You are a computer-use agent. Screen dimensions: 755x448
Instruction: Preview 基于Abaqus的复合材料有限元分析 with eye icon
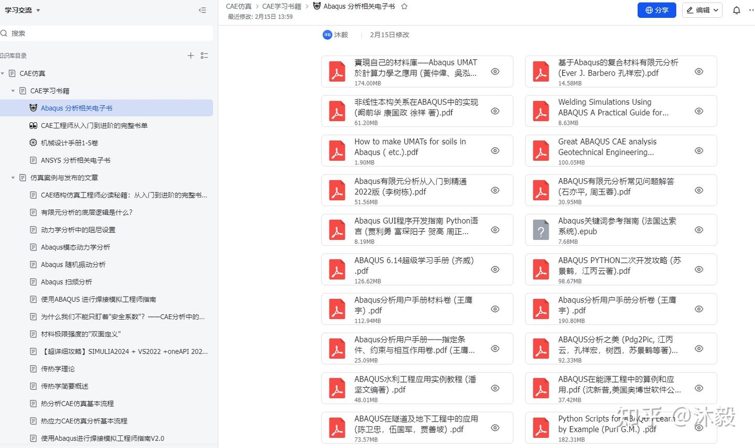(x=699, y=71)
